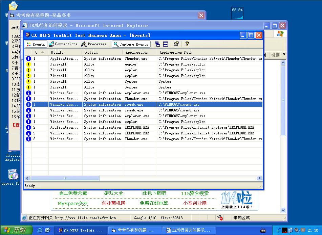
Task: Open the properties toolbar icon
Action: [x=176, y=44]
